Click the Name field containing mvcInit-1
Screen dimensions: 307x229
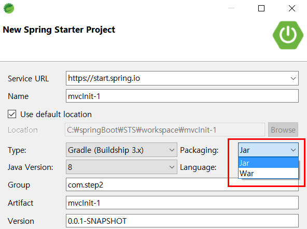pyautogui.click(x=182, y=96)
